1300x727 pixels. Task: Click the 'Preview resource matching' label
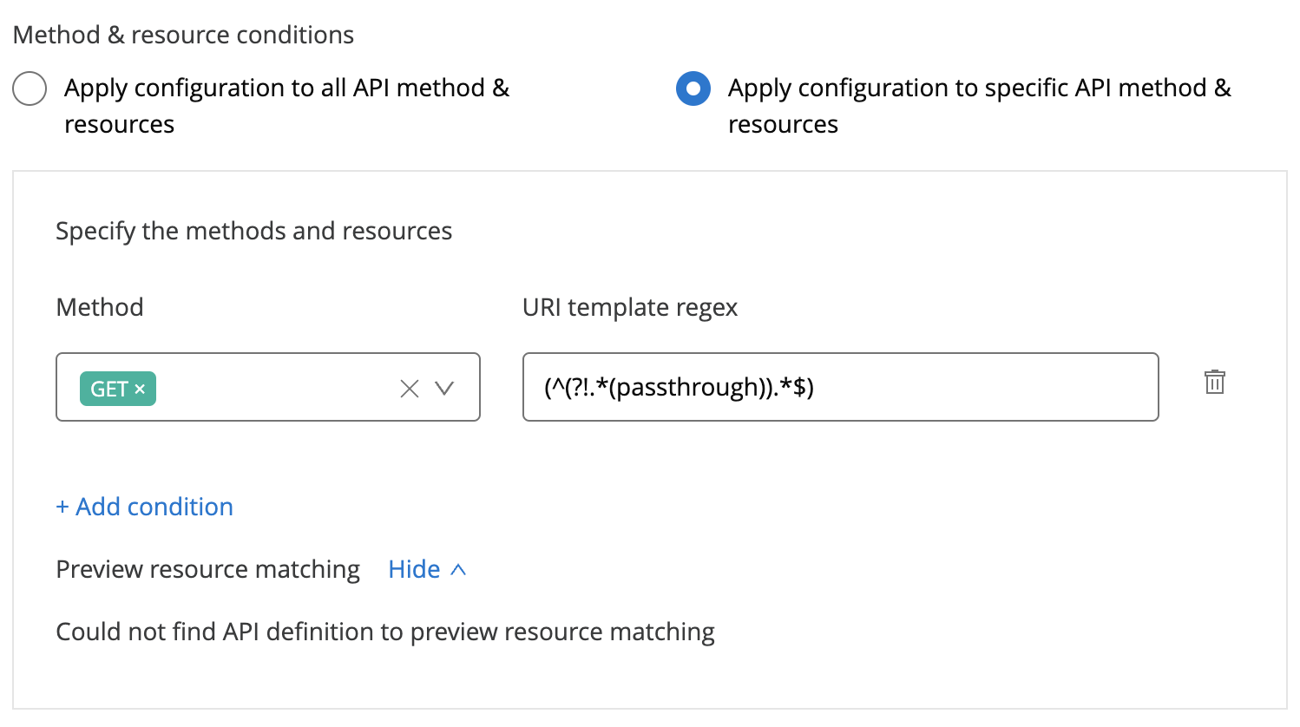(207, 569)
